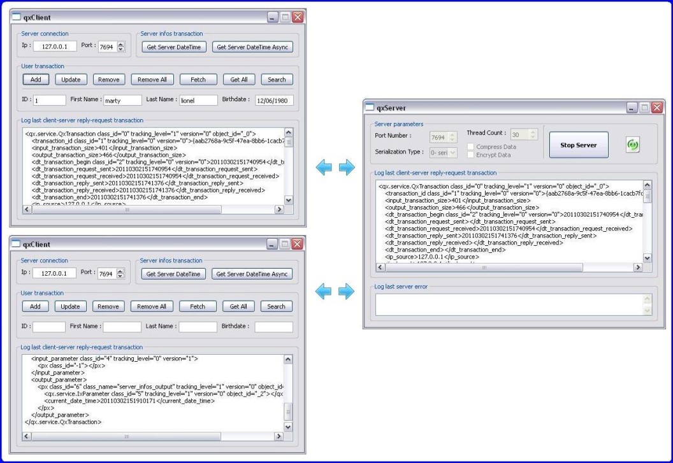
Task: Click Get All in the bottom qxClient
Action: pyautogui.click(x=238, y=306)
